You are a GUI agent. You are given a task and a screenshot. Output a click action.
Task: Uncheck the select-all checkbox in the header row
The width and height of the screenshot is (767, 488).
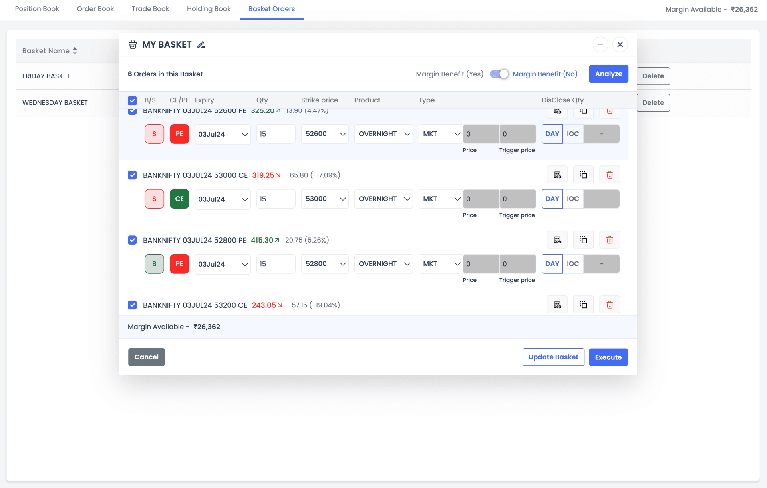coord(132,100)
